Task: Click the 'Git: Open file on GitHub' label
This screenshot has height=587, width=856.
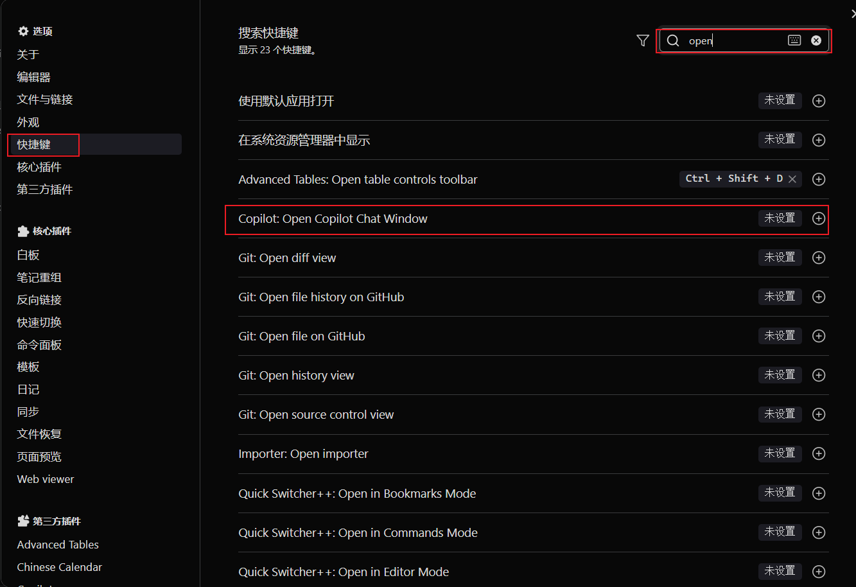Action: (x=302, y=336)
